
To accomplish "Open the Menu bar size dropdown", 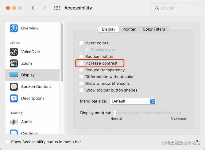I will click(x=133, y=101).
